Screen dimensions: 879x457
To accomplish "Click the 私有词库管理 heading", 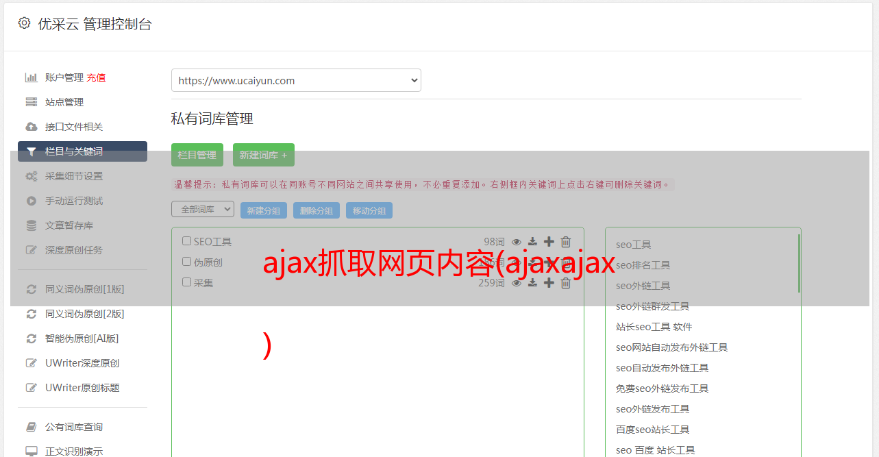I will (x=212, y=119).
